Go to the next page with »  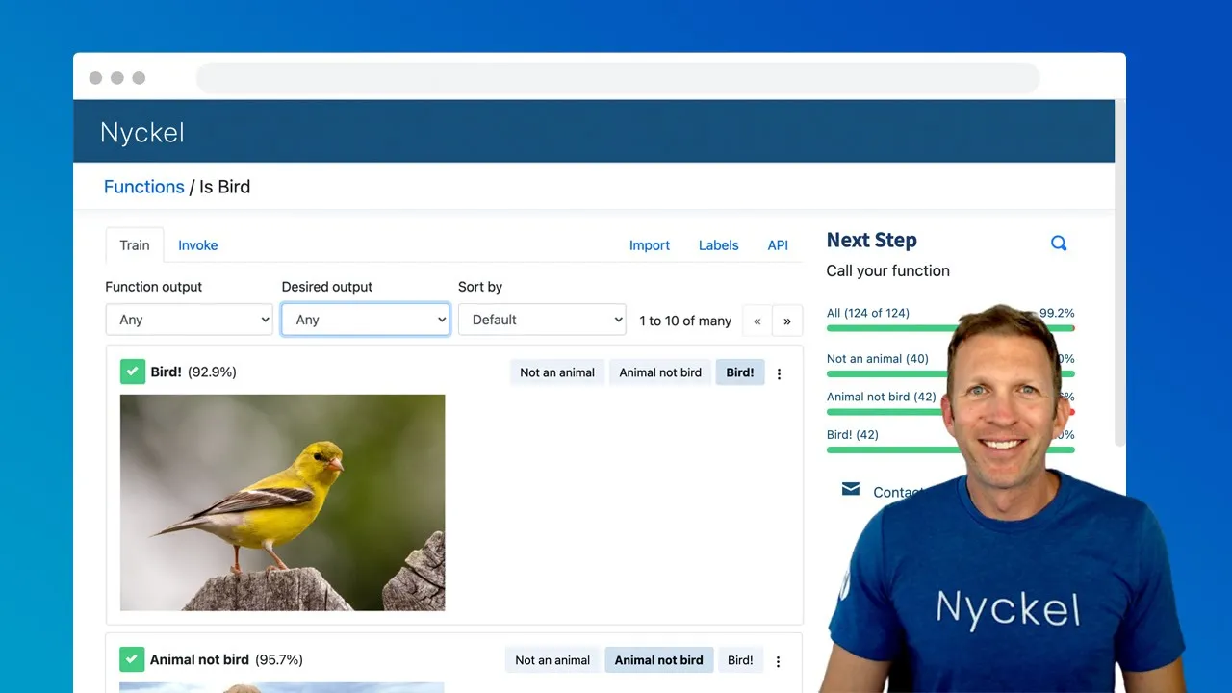[x=787, y=321]
